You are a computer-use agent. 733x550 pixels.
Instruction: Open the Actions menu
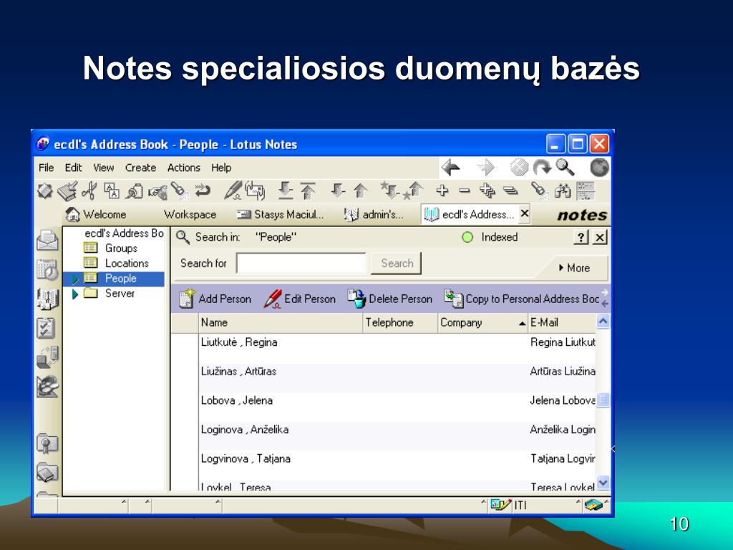click(x=184, y=168)
